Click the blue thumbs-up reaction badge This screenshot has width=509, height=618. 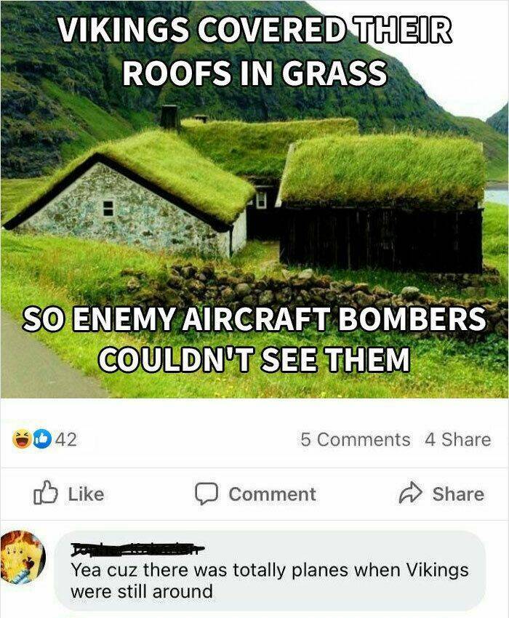click(x=42, y=439)
